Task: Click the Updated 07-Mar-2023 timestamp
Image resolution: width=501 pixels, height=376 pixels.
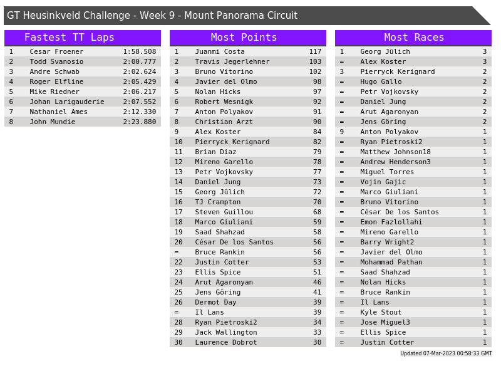Action: tap(446, 353)
